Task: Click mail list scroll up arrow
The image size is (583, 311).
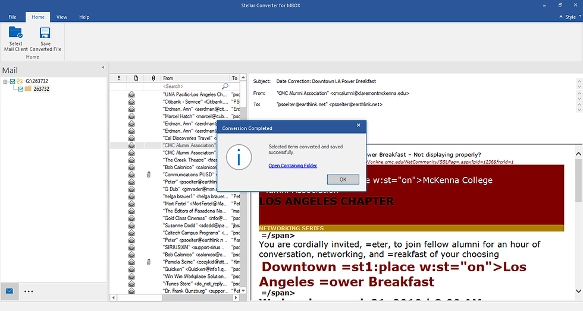Action: 243,78
